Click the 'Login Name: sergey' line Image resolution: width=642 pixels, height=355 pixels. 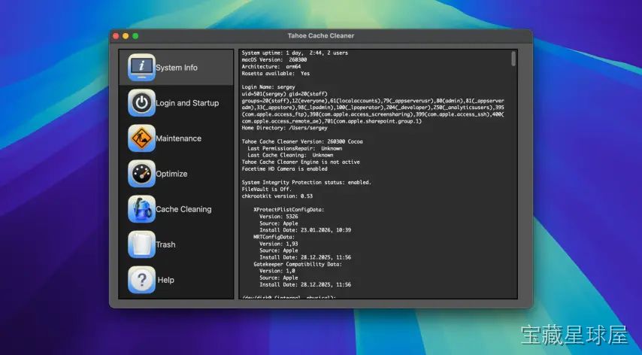[x=268, y=86]
